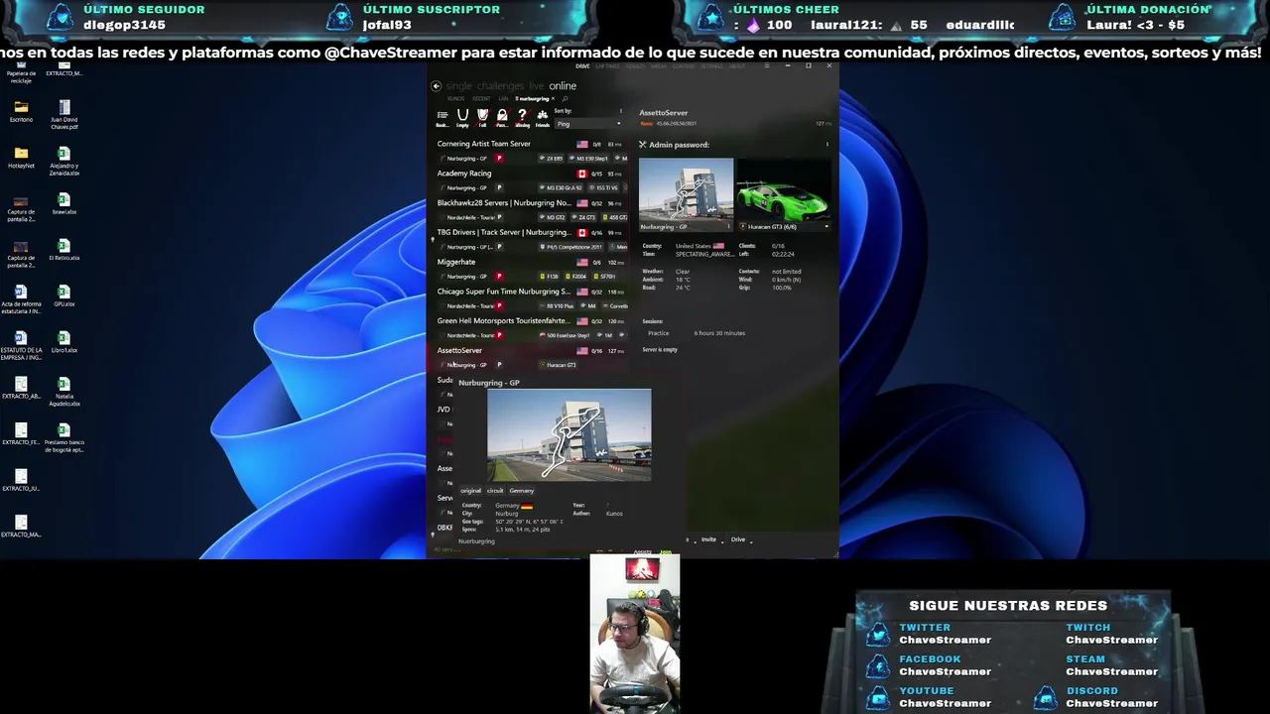This screenshot has height=714, width=1270.
Task: Expand the Huracan GT3 car selection dropdown
Action: tap(826, 227)
